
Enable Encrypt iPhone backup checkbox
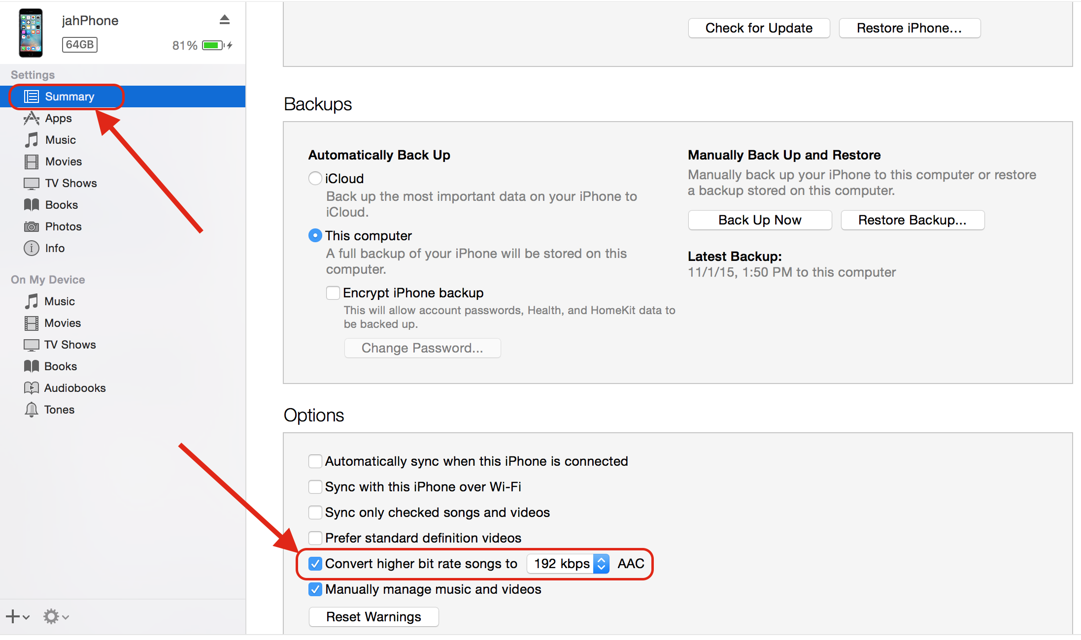click(333, 293)
